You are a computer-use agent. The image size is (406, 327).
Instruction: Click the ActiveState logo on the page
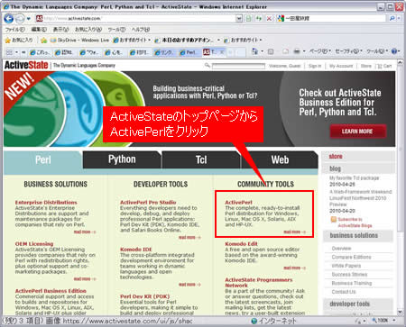pos(26,65)
